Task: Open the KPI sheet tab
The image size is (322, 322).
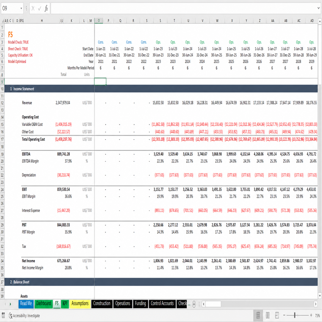Action: [x=65, y=304]
